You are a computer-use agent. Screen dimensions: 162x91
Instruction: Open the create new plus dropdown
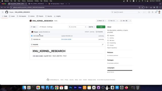(145, 12)
